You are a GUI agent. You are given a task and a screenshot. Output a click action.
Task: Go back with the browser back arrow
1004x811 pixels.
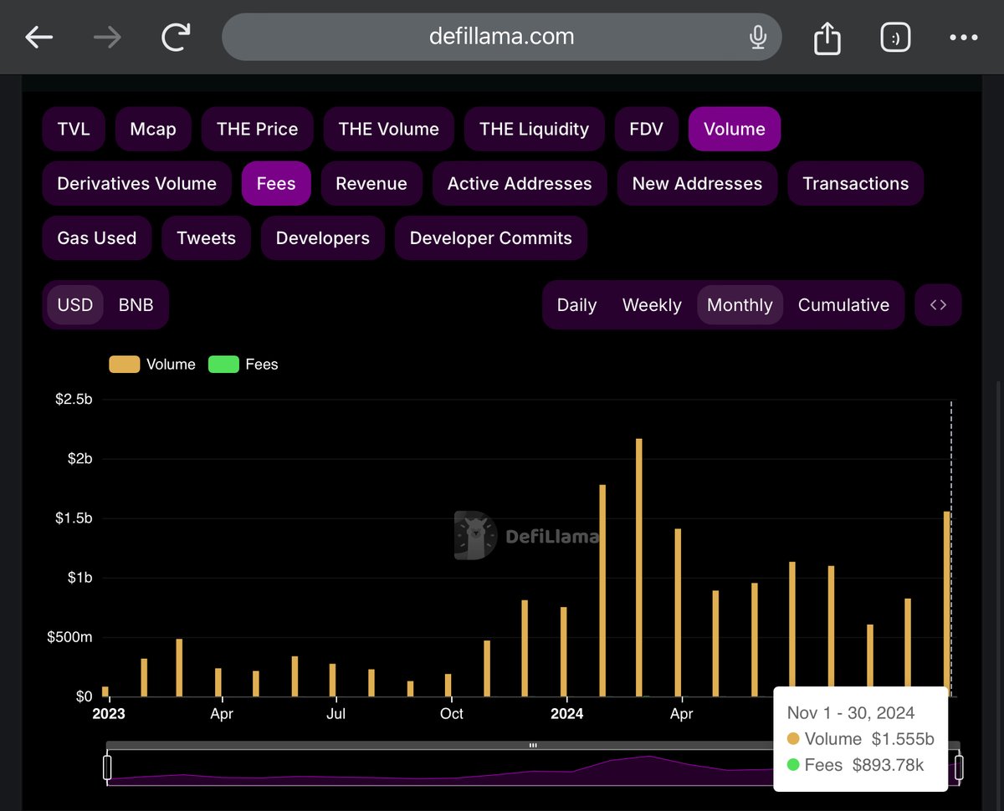pyautogui.click(x=39, y=38)
